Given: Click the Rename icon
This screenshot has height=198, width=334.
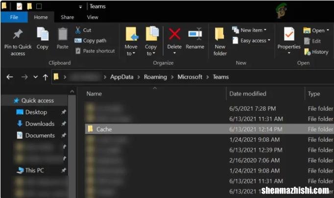Looking at the screenshot, I should 195,34.
